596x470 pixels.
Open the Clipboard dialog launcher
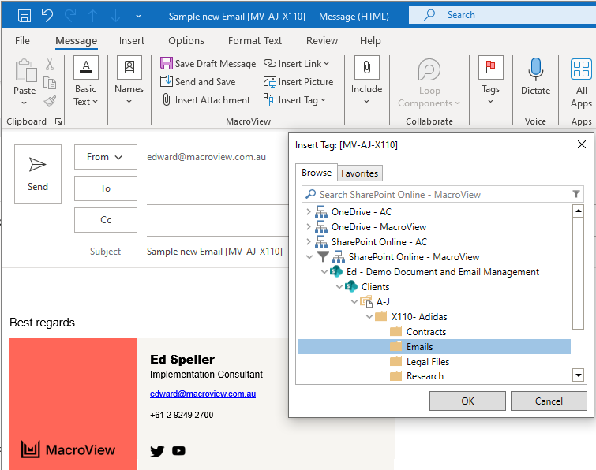coord(58,121)
